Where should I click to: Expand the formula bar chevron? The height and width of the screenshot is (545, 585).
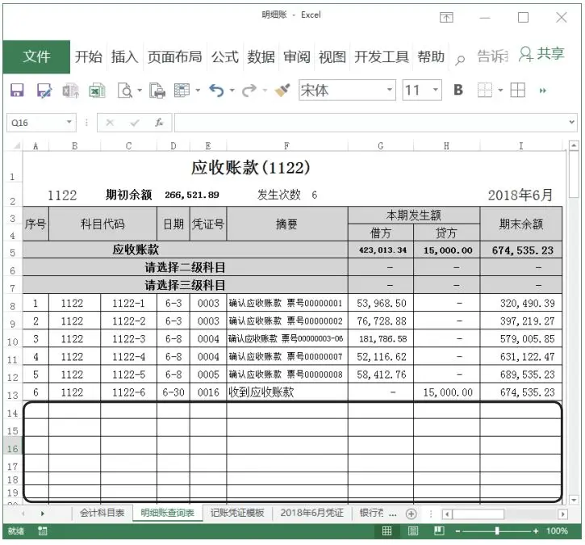click(571, 122)
